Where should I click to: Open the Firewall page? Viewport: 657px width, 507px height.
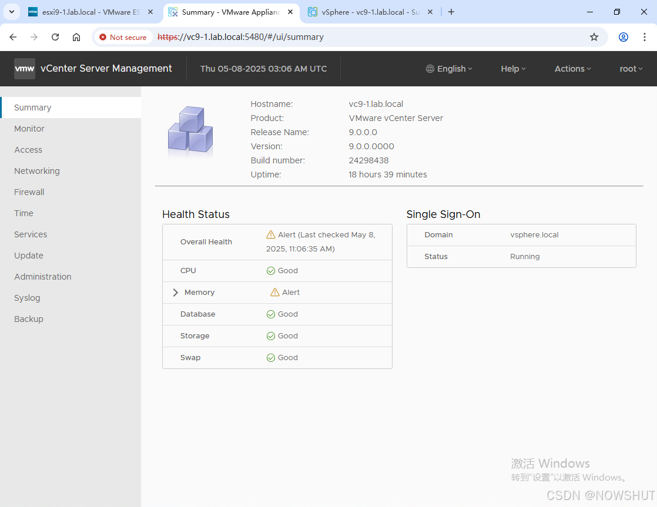point(71,192)
